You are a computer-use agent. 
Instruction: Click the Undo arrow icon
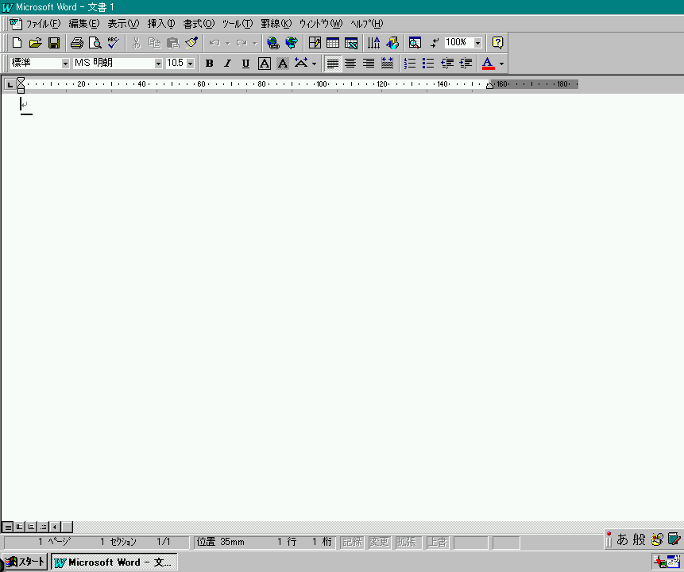(x=214, y=43)
